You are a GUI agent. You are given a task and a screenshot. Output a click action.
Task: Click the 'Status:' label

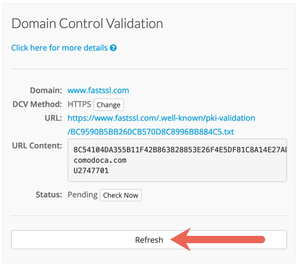click(49, 195)
